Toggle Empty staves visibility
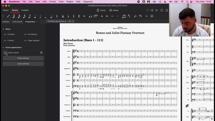 5,52
